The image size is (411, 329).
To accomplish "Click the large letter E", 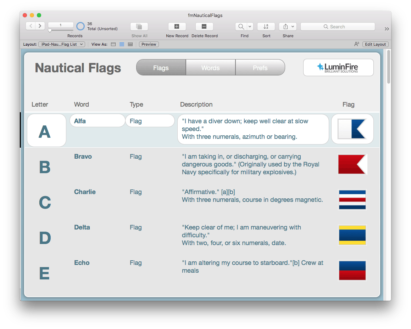I will [44, 273].
